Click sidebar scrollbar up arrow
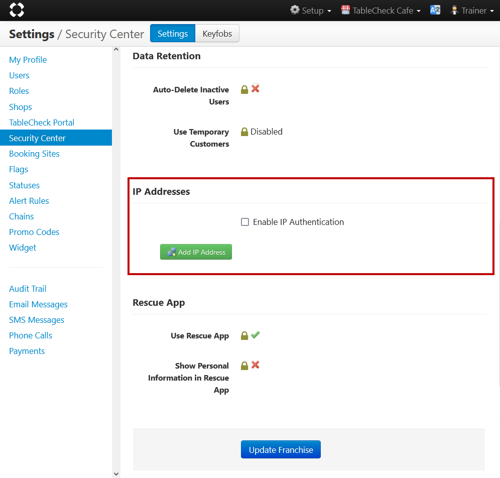This screenshot has height=478, width=500. pyautogui.click(x=116, y=49)
